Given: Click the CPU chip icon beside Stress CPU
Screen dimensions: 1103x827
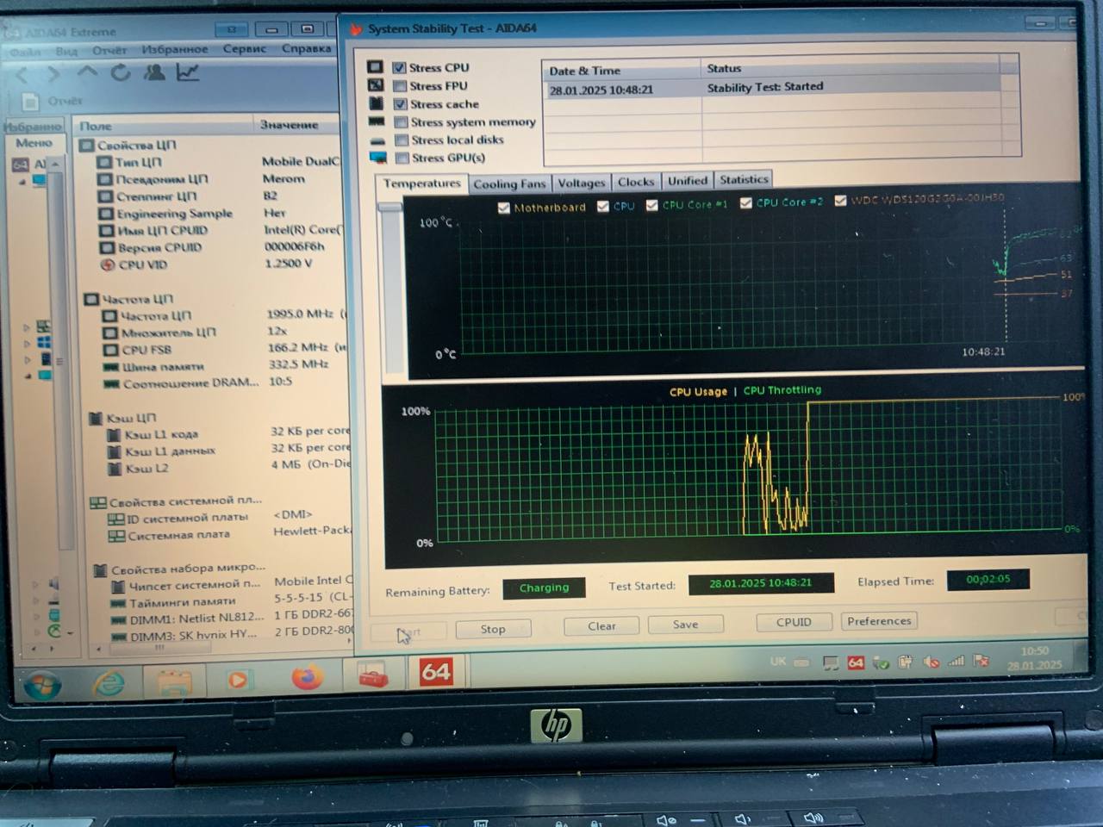Looking at the screenshot, I should coord(375,66).
